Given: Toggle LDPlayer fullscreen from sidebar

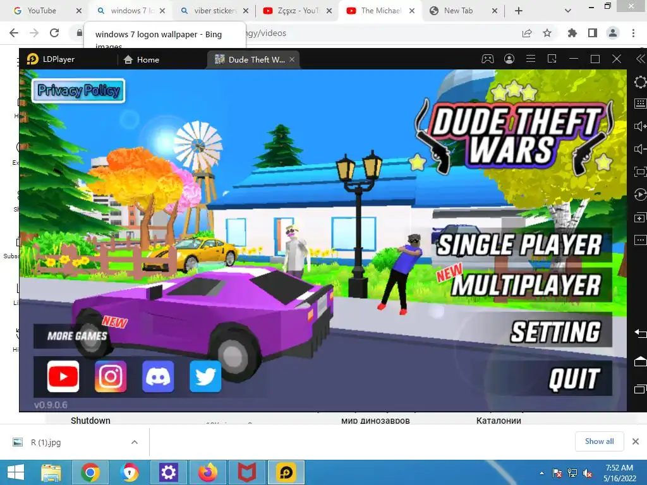Looking at the screenshot, I should 641,172.
